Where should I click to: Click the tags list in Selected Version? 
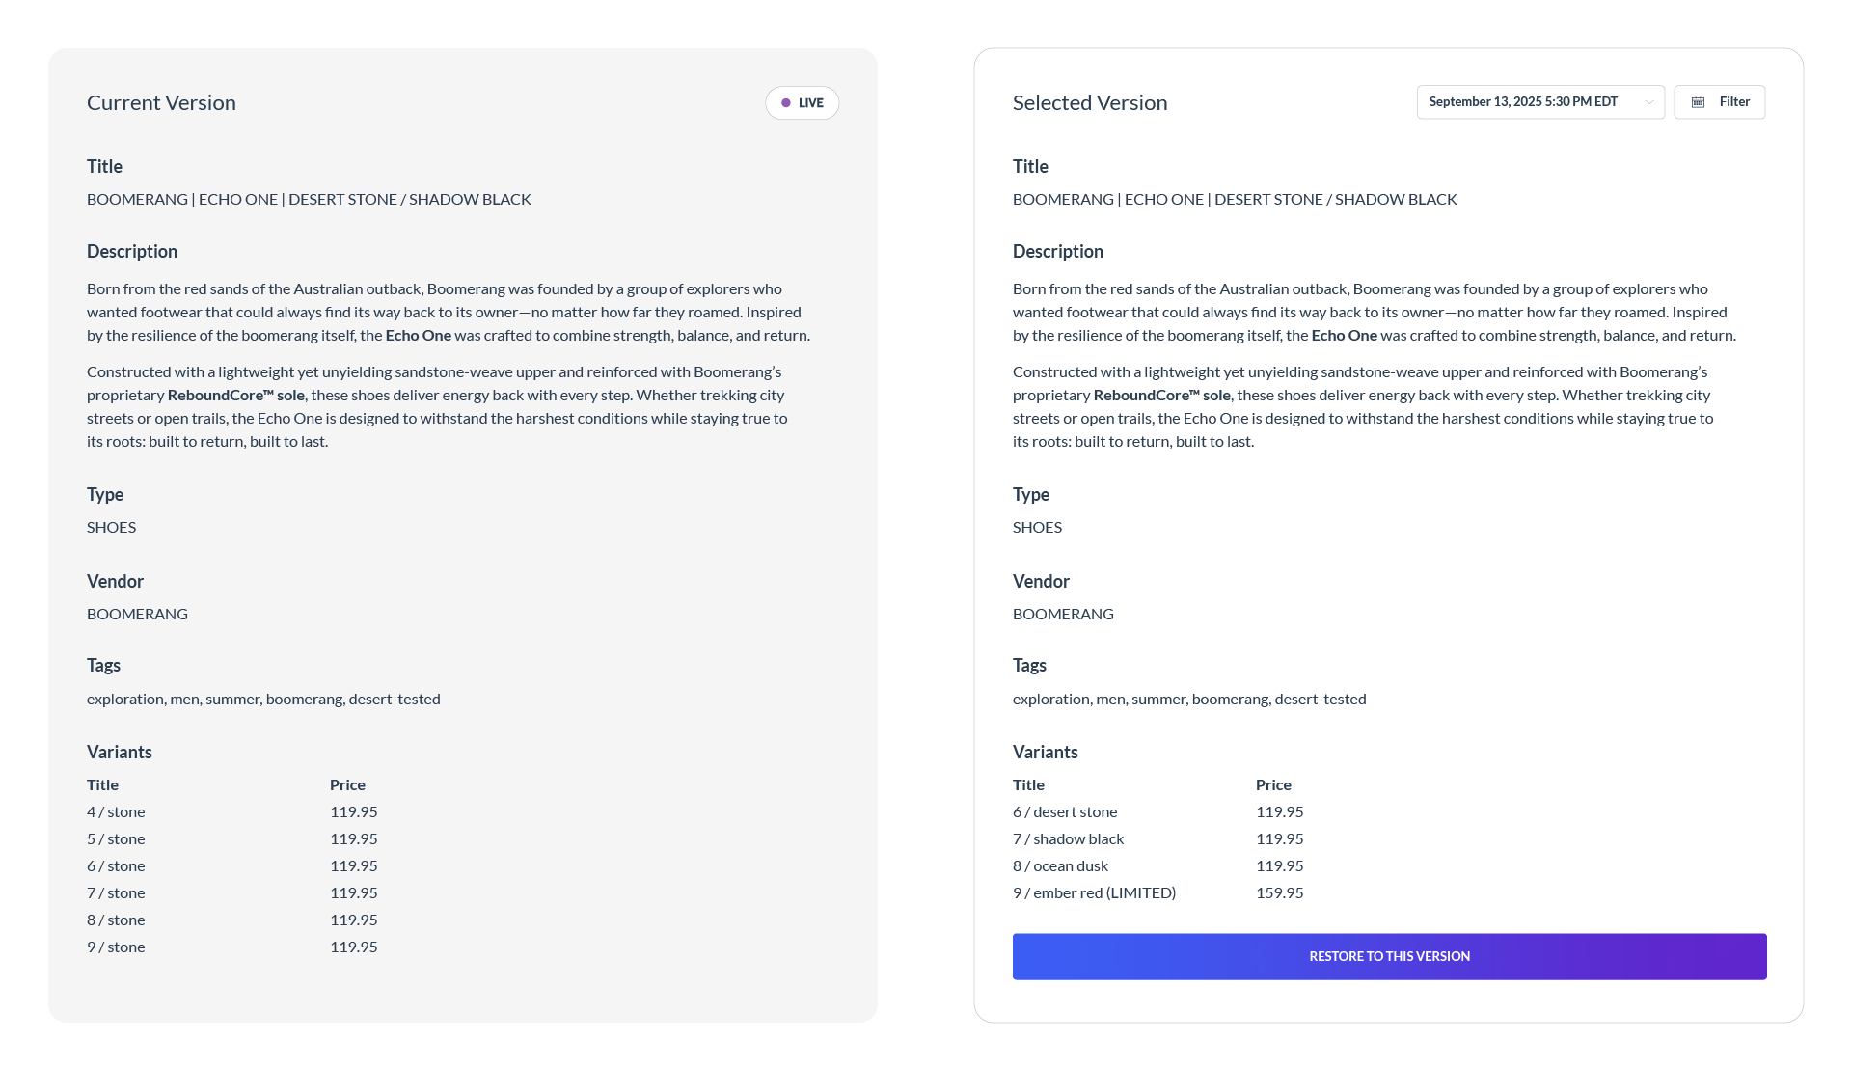pyautogui.click(x=1189, y=700)
